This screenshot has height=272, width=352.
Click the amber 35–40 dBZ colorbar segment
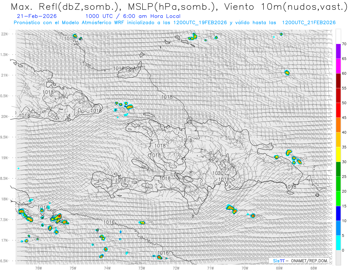[338, 140]
